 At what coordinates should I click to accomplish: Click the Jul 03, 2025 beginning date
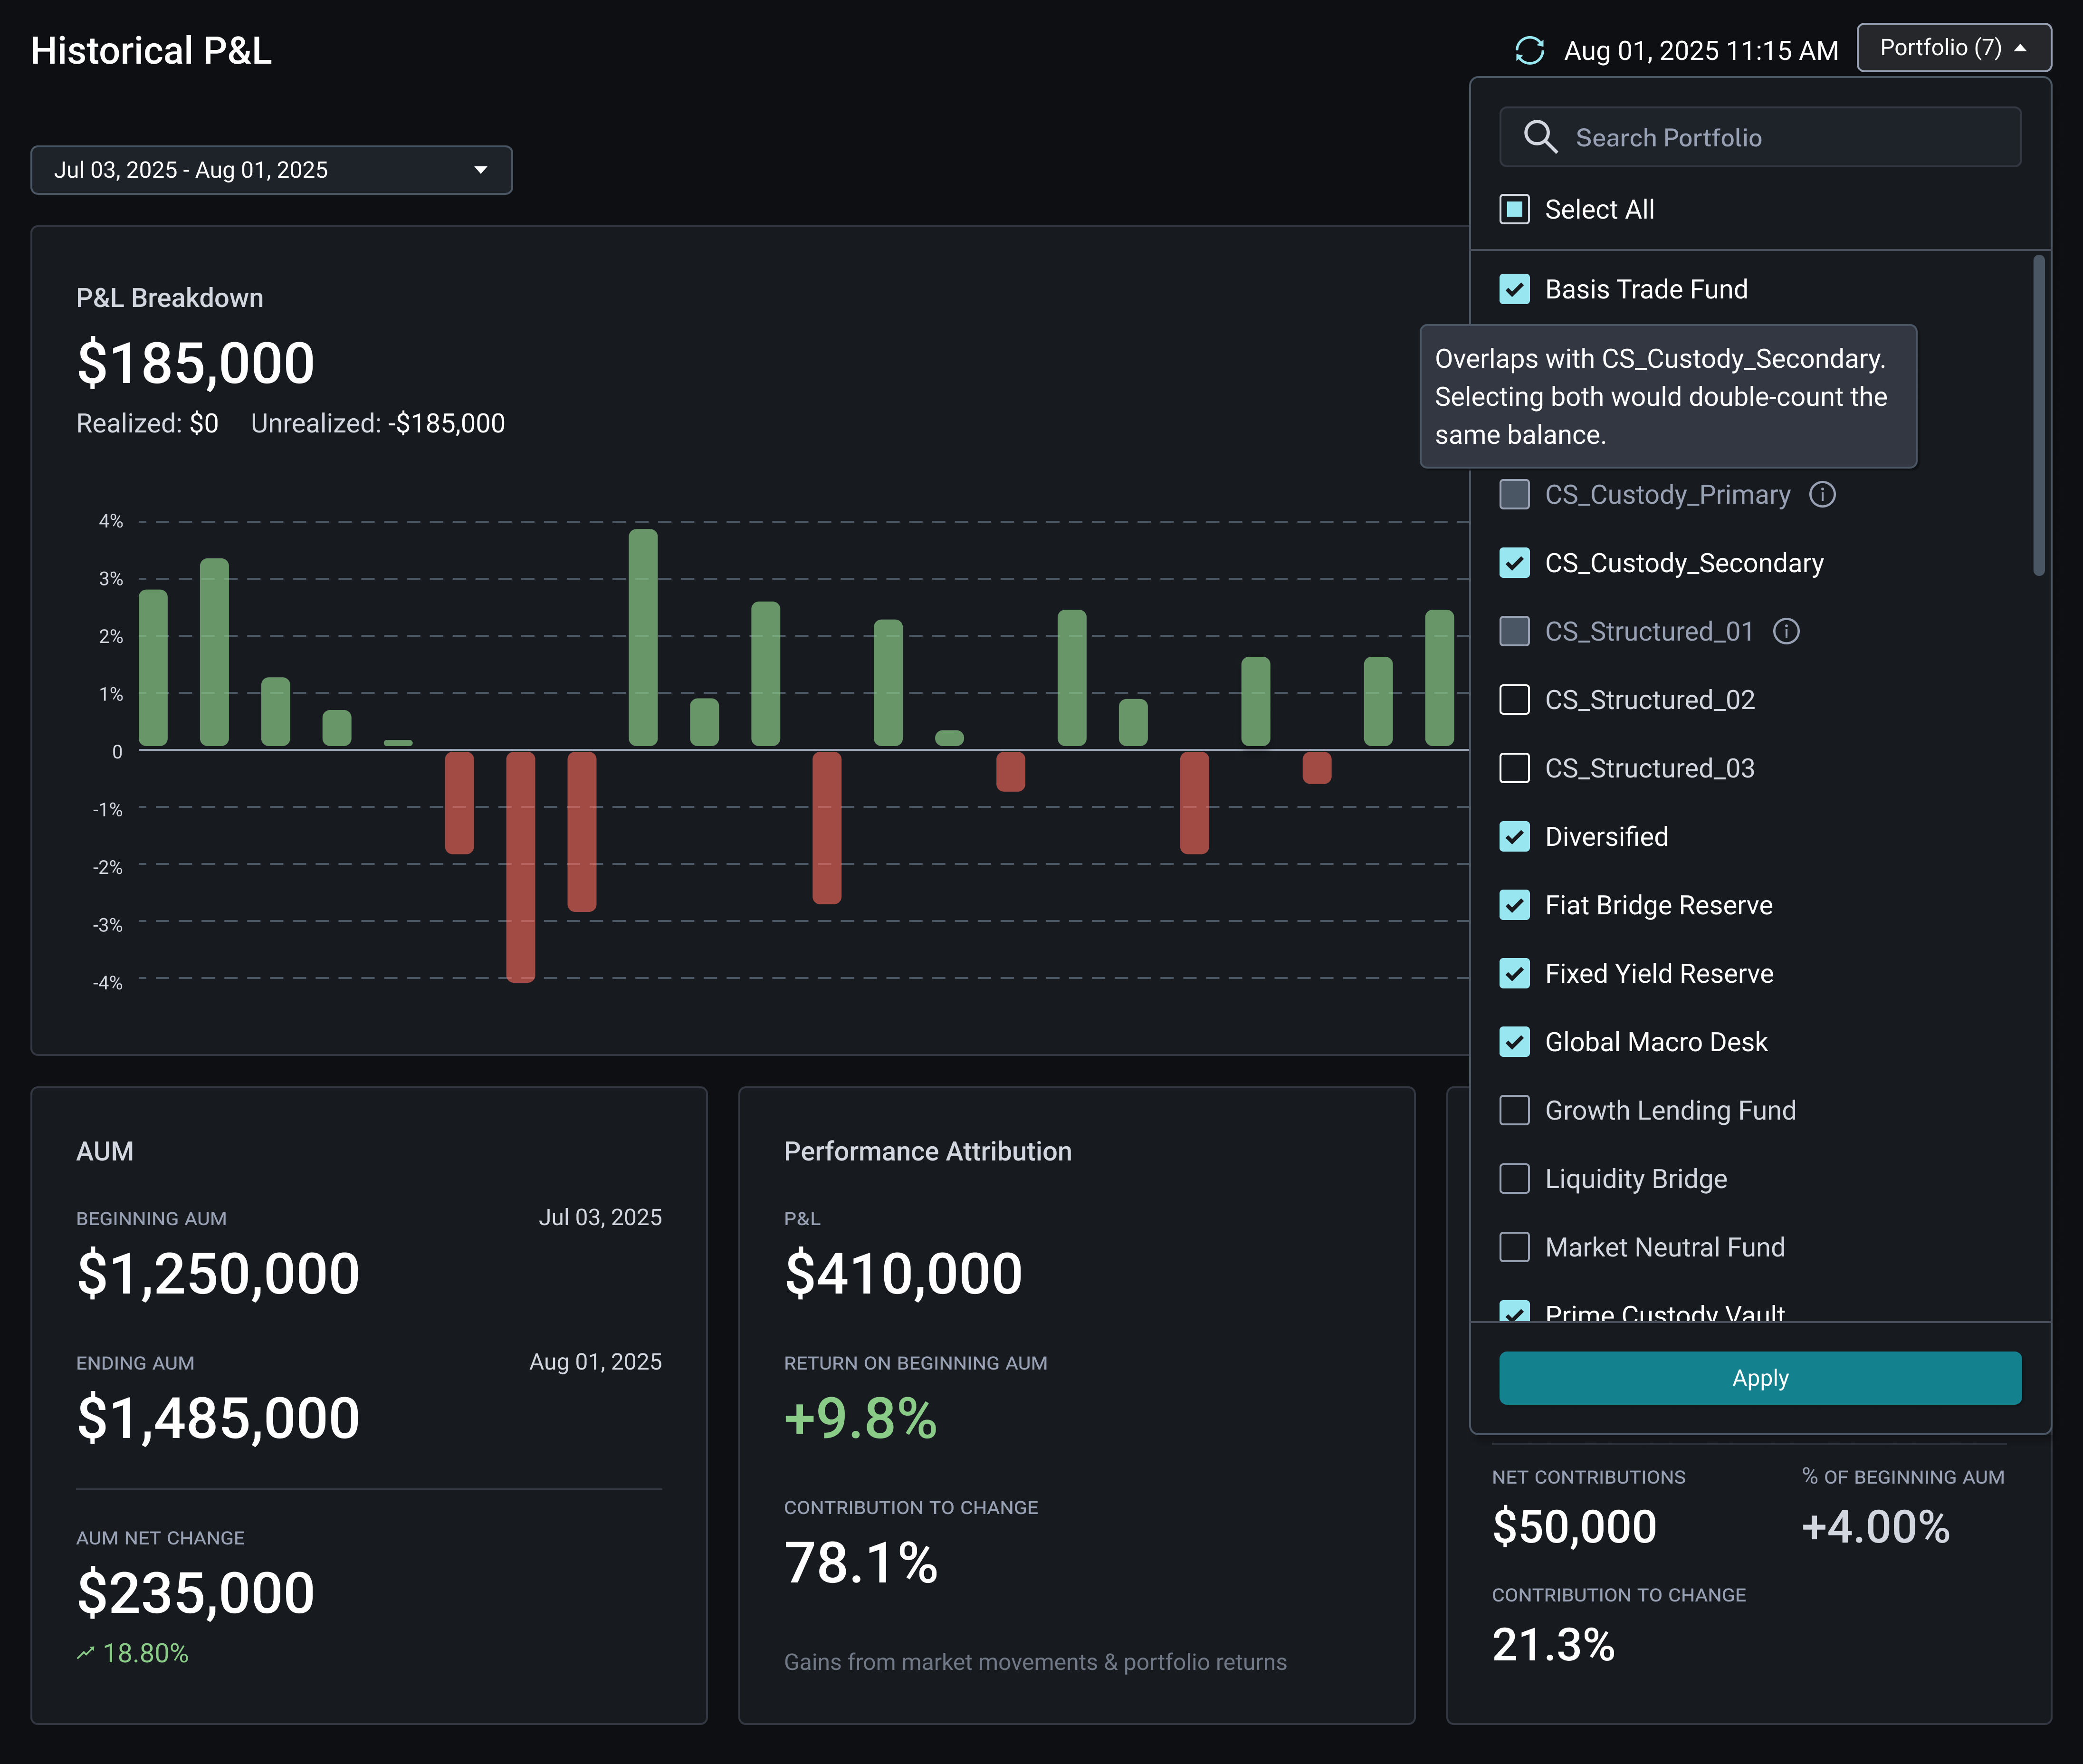pyautogui.click(x=600, y=1217)
